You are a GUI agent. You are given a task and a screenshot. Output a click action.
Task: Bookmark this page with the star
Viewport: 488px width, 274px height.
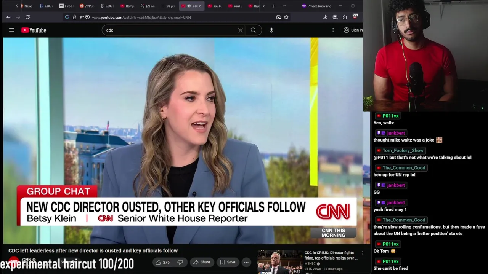(286, 17)
